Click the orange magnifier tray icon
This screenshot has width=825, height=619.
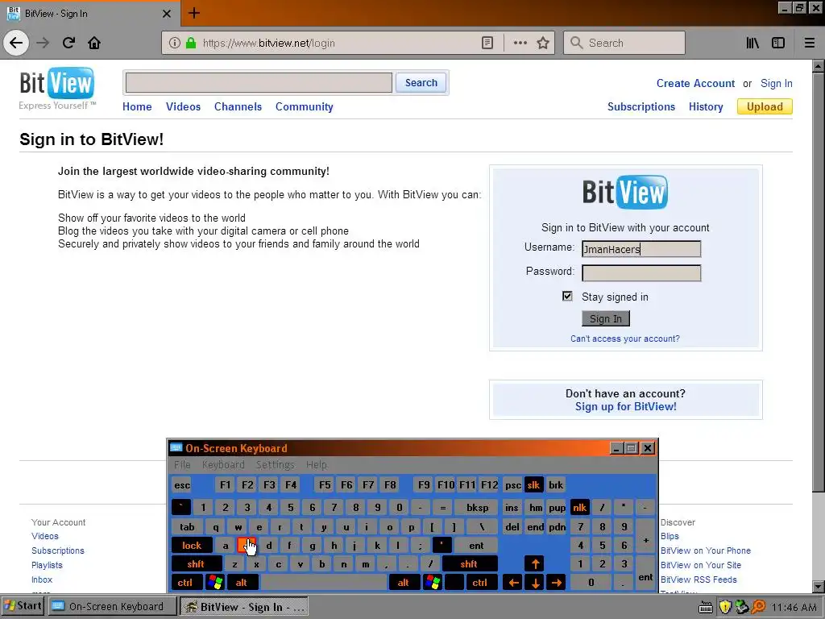[x=758, y=607]
